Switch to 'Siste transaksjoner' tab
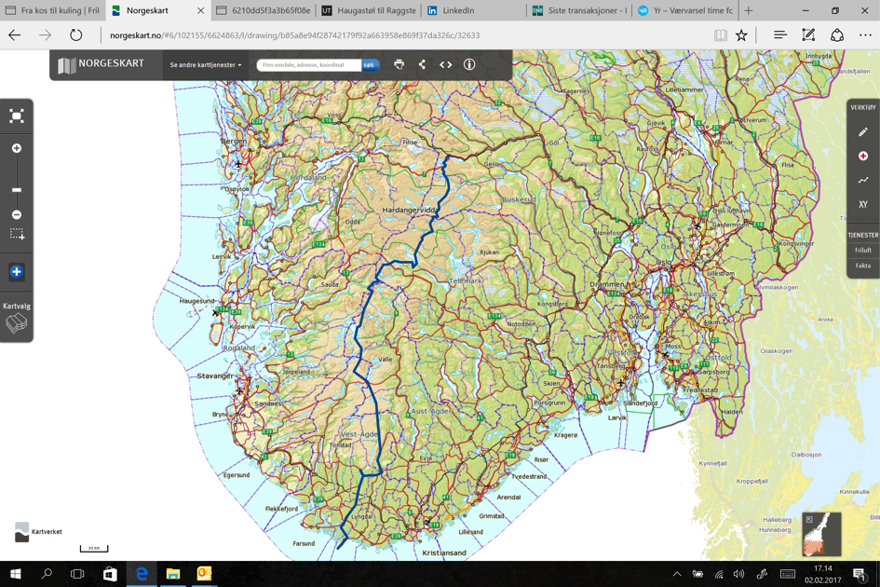880x587 pixels. [580, 10]
